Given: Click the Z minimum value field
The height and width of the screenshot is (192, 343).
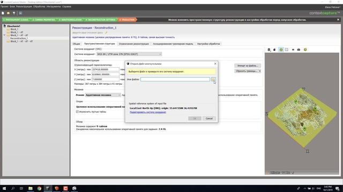Looking at the screenshot, I should pos(106,79).
